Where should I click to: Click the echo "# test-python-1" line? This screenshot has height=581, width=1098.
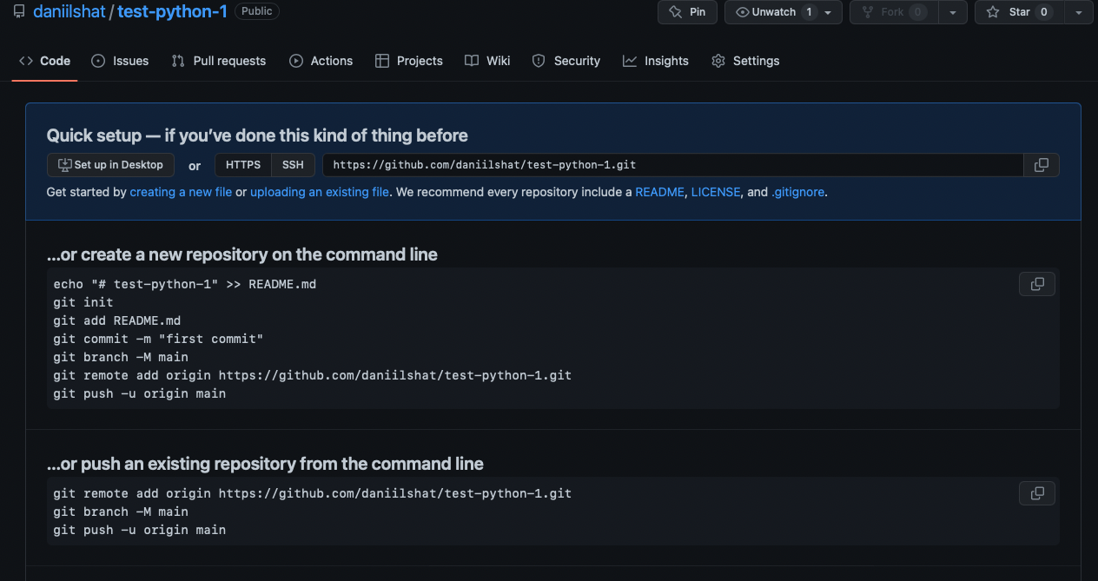coord(185,284)
